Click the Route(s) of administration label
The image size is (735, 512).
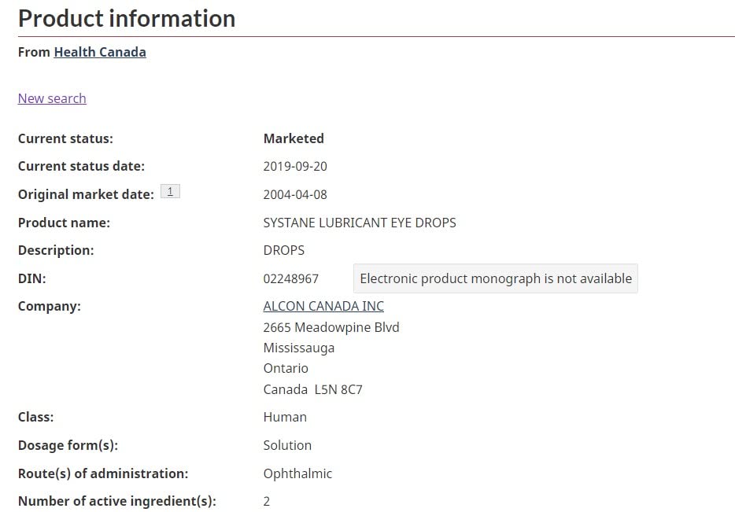coord(103,473)
